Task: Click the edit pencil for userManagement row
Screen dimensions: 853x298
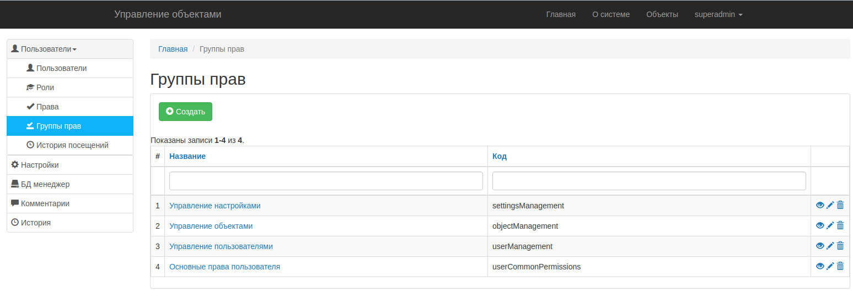Action: 830,246
